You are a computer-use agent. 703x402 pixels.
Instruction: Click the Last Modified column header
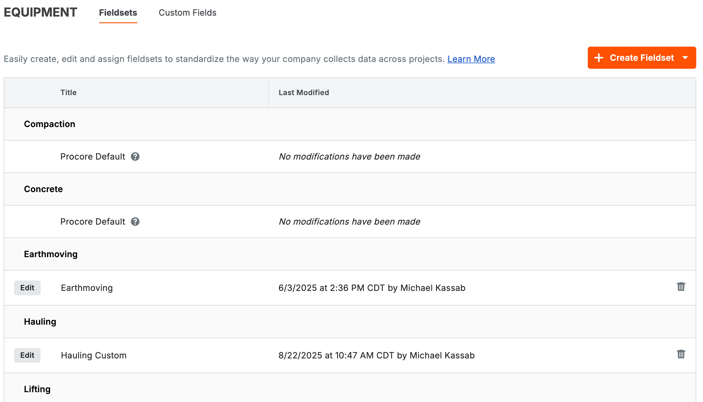point(304,92)
